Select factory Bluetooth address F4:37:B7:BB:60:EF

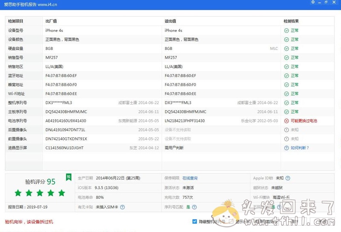click(x=61, y=75)
